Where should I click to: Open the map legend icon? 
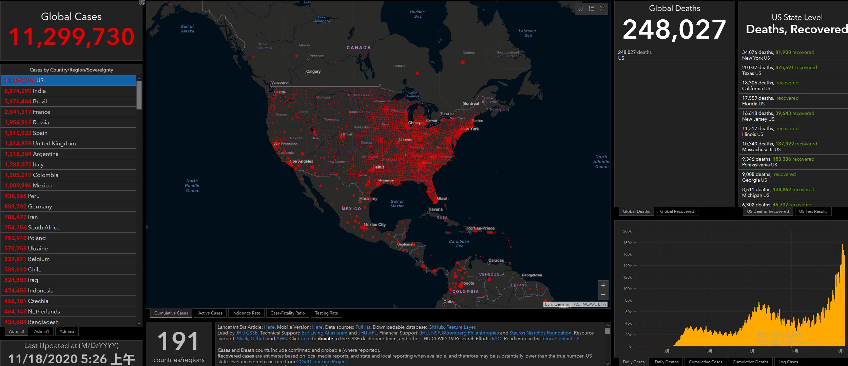592,8
